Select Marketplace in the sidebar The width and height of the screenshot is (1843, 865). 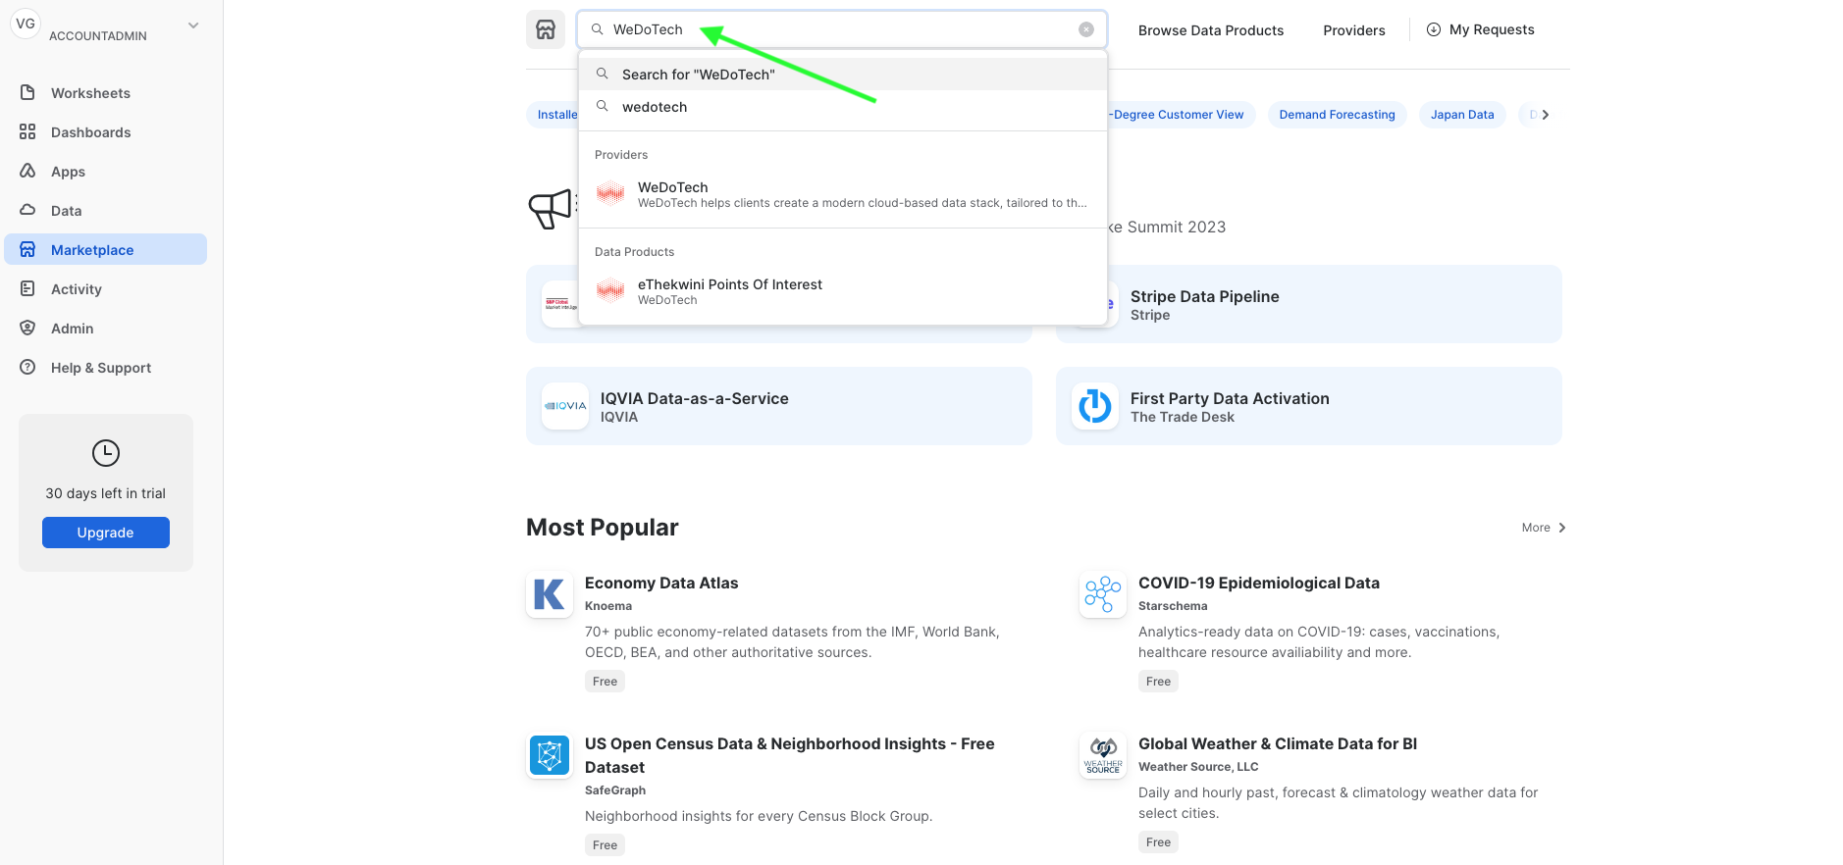105,249
